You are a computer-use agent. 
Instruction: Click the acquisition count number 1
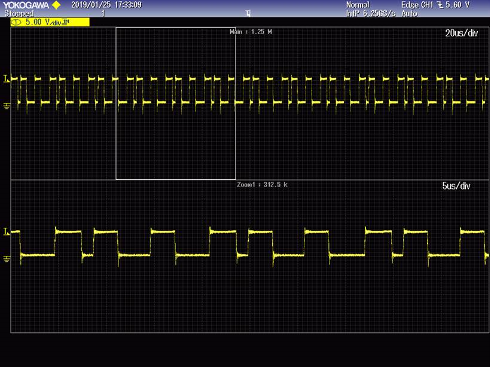(103, 14)
